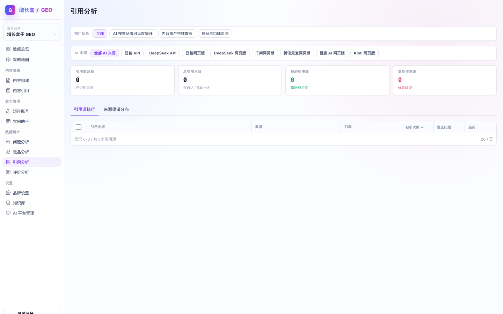Filter source by 腾讯元宝网页版

297,53
